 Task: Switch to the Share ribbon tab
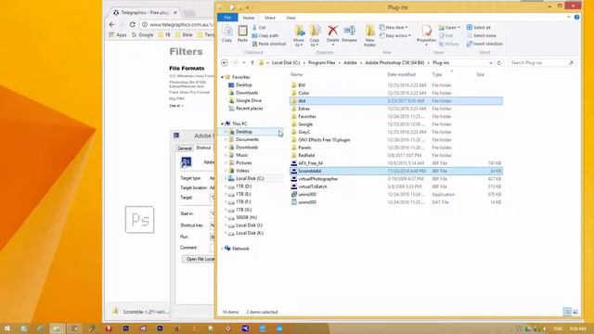click(270, 18)
